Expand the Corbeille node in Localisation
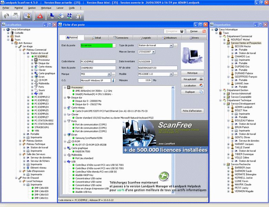Viewport: 269px width, 207px height. pos(8,33)
